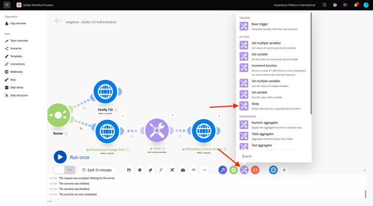Click the tools popup list scrollbar
The height and width of the screenshot is (206, 373).
click(x=311, y=63)
